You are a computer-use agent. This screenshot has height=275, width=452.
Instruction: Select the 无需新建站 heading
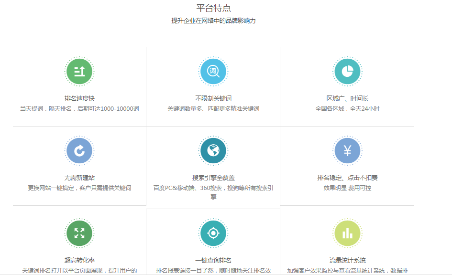(x=79, y=178)
